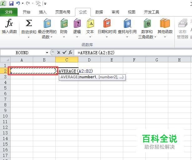Open the File (文件) tab
The height and width of the screenshot is (160, 192).
(9, 12)
